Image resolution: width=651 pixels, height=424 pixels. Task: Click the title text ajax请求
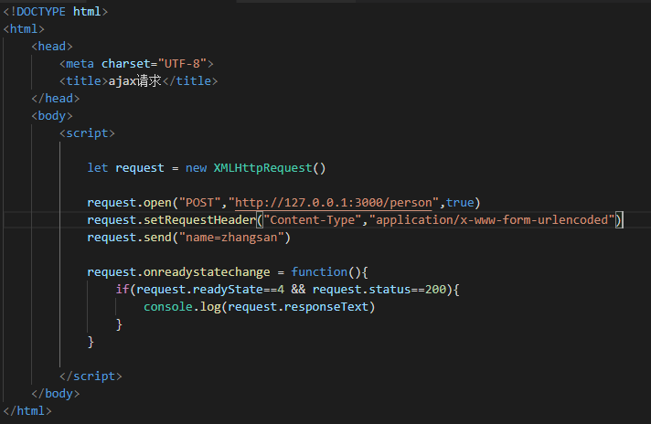(x=135, y=81)
